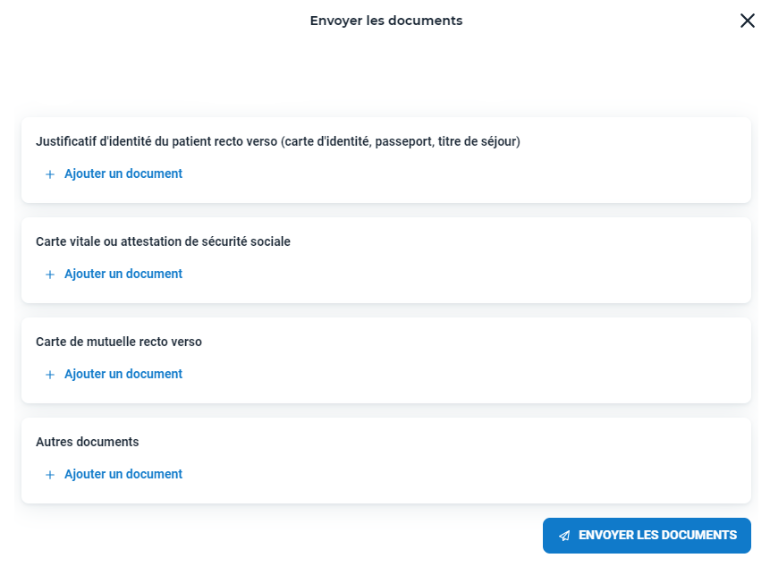Choose Ajouter un document for Carte de mutuelle
The height and width of the screenshot is (575, 770).
coord(123,374)
